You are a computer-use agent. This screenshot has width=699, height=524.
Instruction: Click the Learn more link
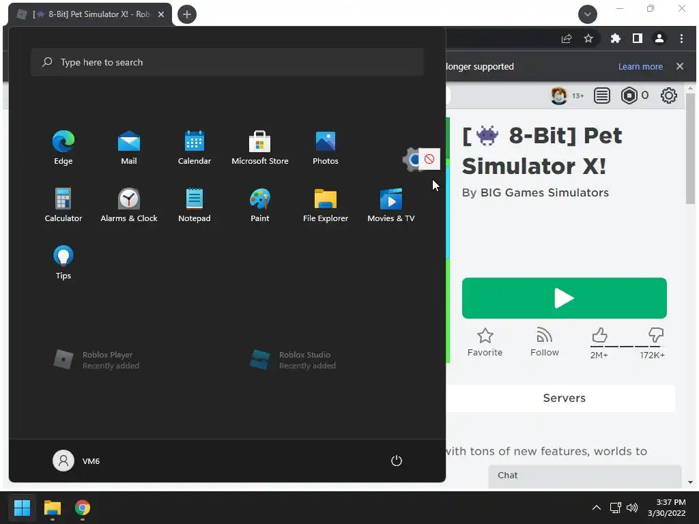coord(640,66)
